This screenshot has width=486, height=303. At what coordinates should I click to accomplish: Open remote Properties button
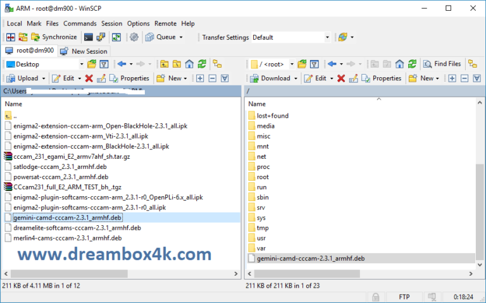click(x=382, y=78)
